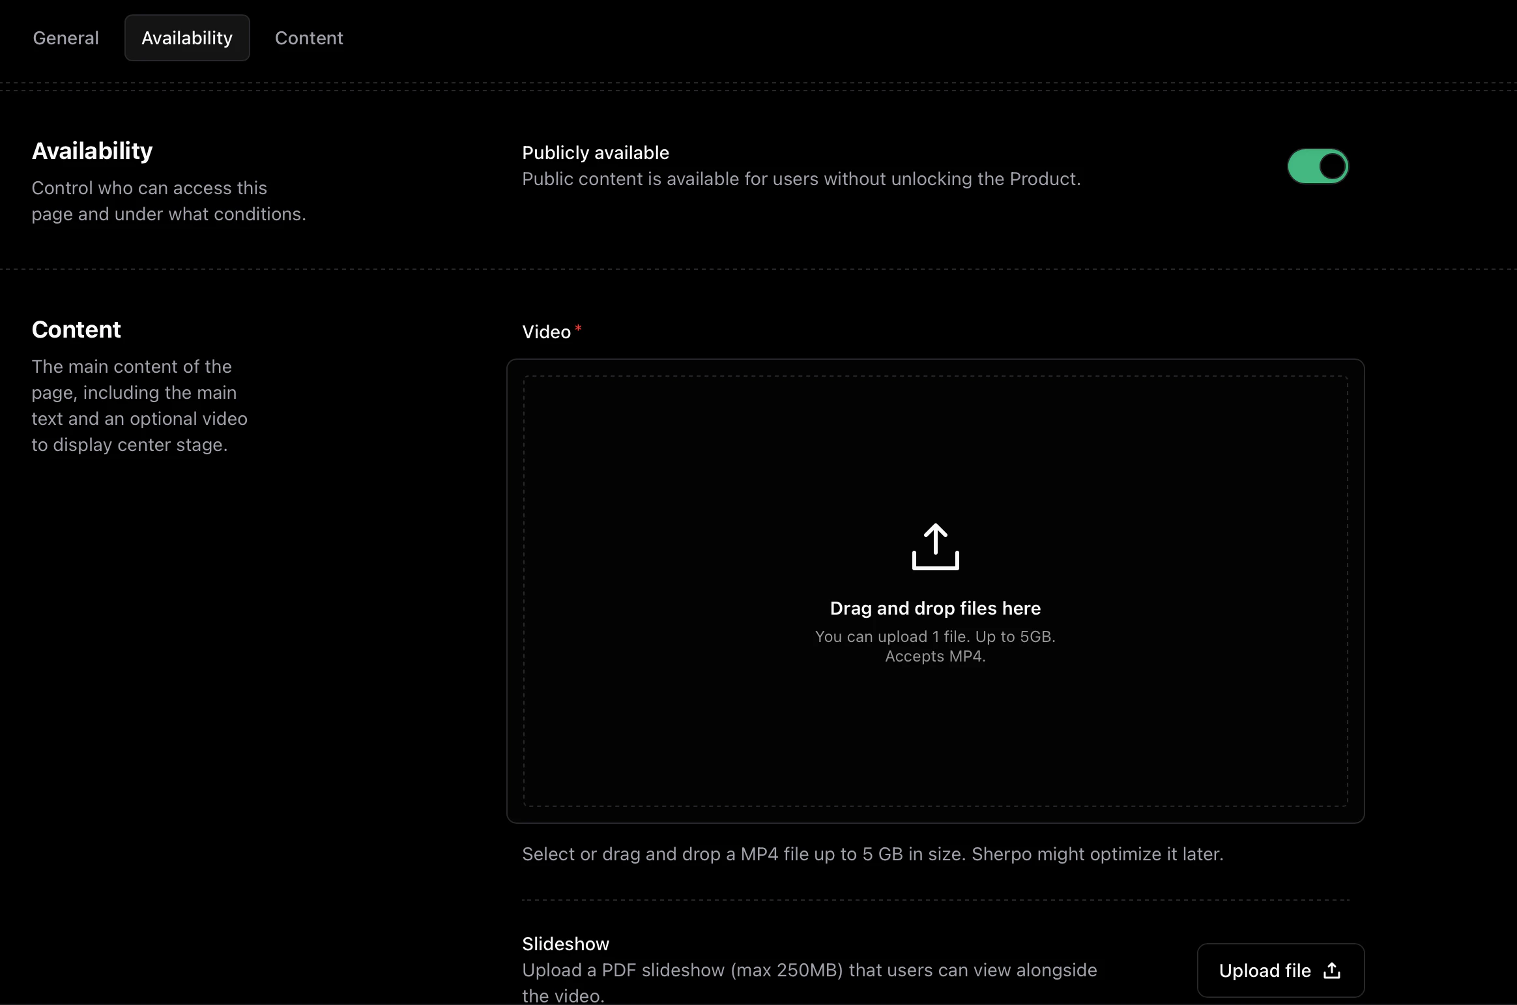Click the Slideshow section heading

point(564,943)
